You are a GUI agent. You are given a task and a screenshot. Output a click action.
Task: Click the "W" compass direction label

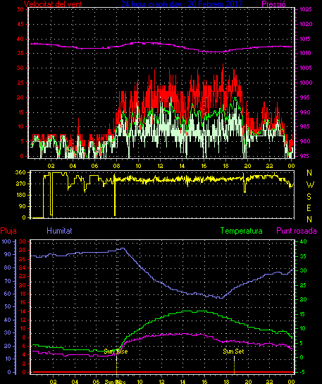(x=310, y=185)
